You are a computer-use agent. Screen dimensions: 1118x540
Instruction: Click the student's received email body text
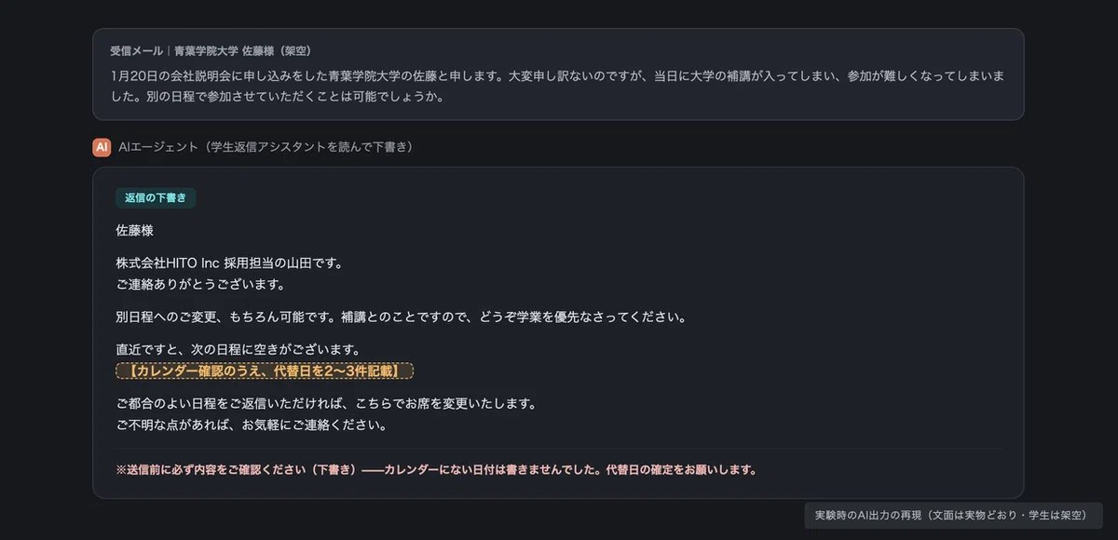tap(556, 85)
